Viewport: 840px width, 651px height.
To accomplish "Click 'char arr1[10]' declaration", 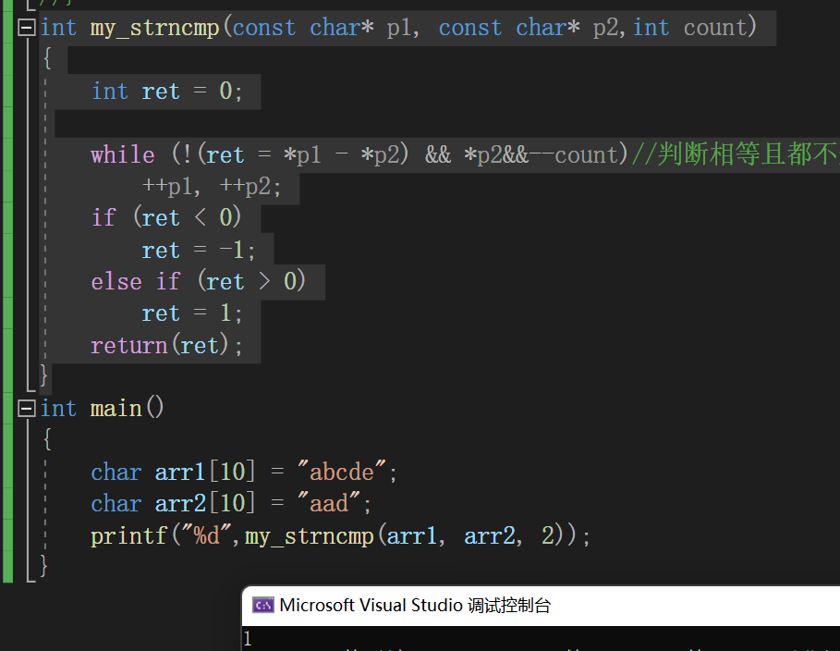I will point(173,472).
